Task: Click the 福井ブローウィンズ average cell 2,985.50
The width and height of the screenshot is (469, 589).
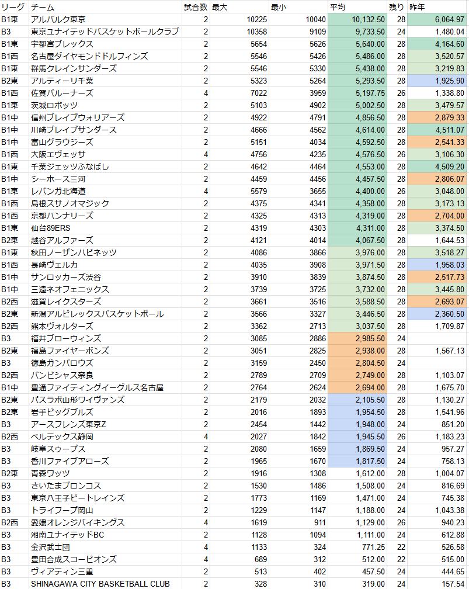Action: tap(357, 338)
